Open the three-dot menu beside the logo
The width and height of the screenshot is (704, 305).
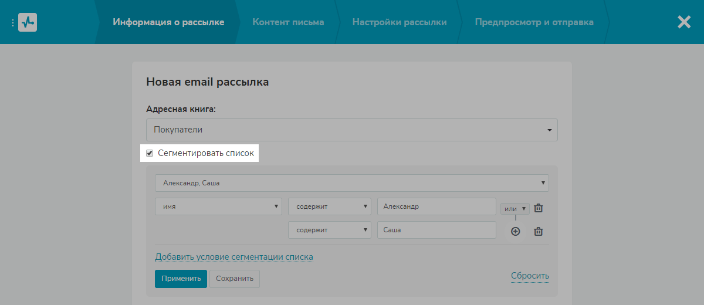12,22
